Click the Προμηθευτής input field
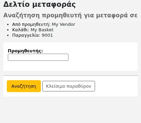Image resolution: width=141 pixels, height=123 pixels. pos(38,57)
